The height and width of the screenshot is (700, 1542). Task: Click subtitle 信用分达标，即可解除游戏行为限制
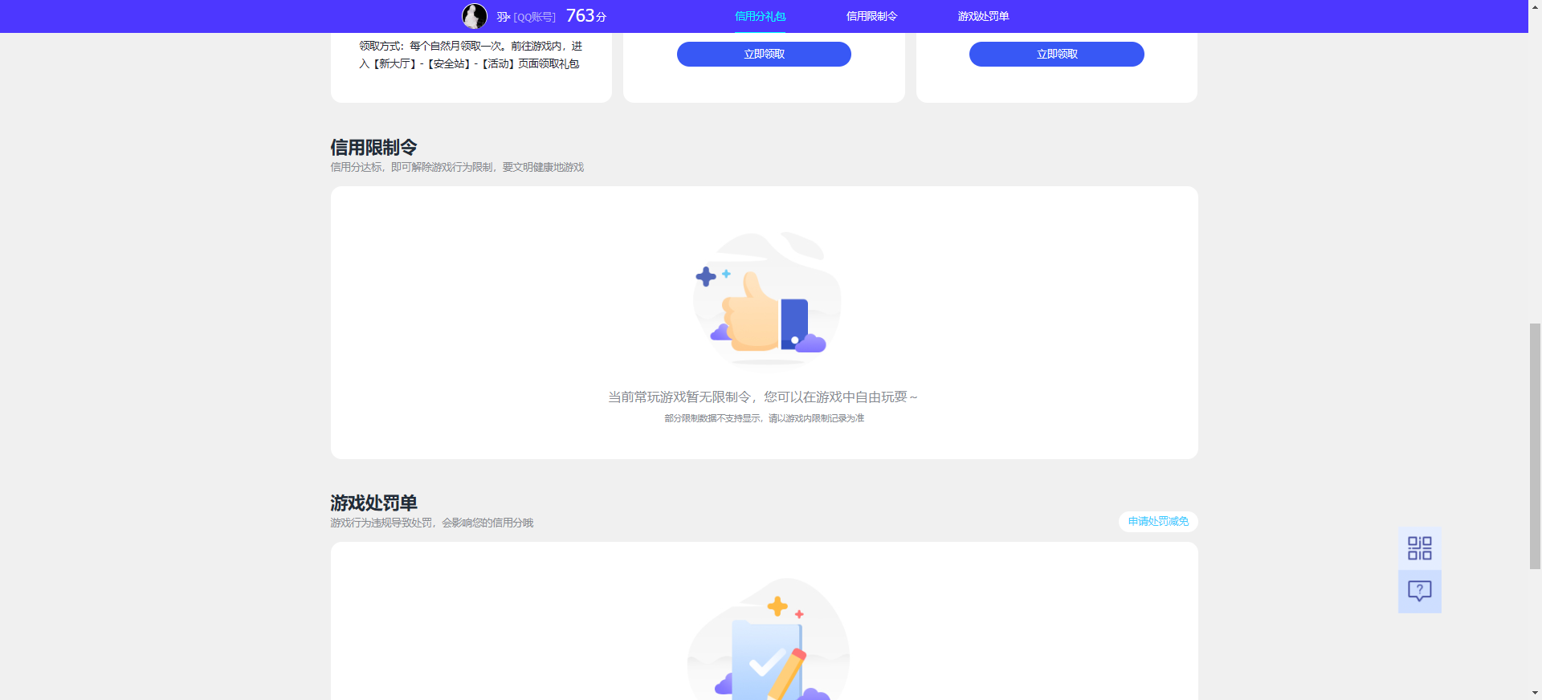click(x=457, y=167)
